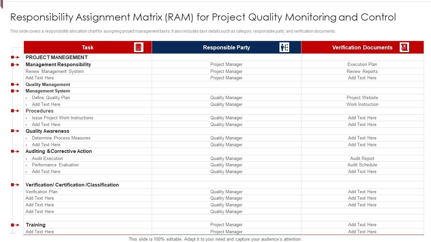Select the Work Instruction document cell

[x=362, y=104]
